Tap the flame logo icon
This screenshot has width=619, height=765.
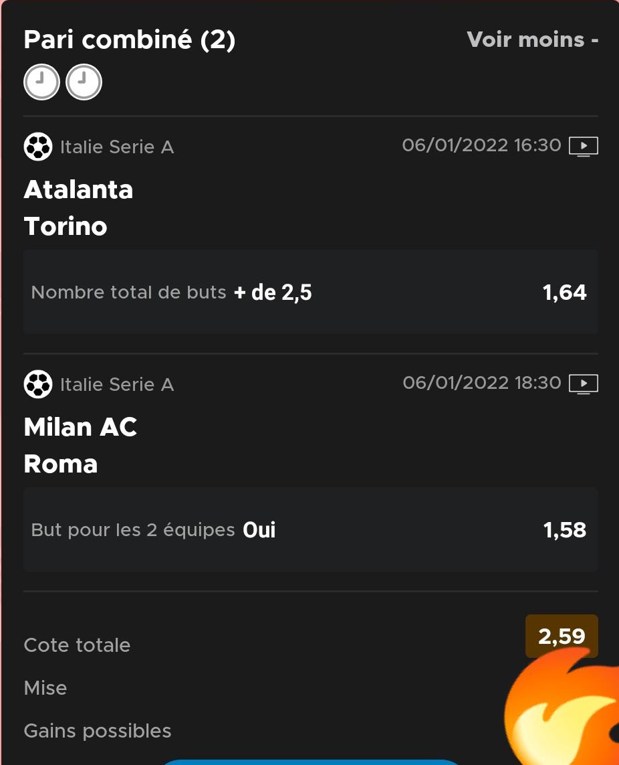tap(562, 706)
